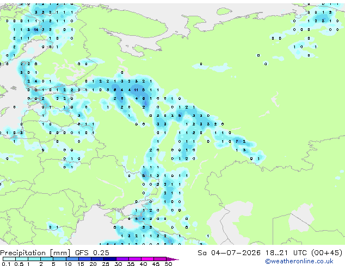Click the '14' precipitation value on map

pos(36,30)
